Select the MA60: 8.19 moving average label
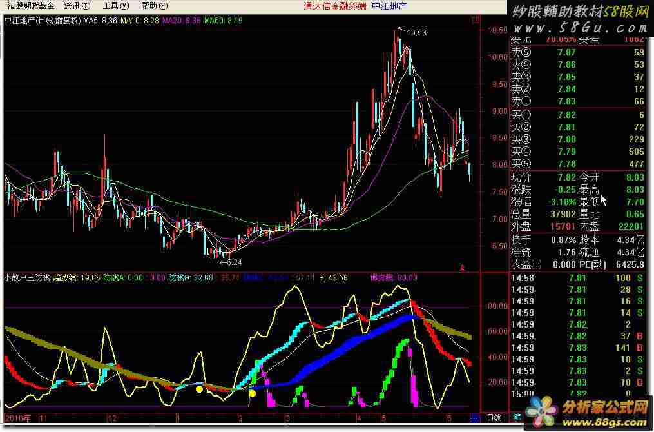 (x=223, y=20)
